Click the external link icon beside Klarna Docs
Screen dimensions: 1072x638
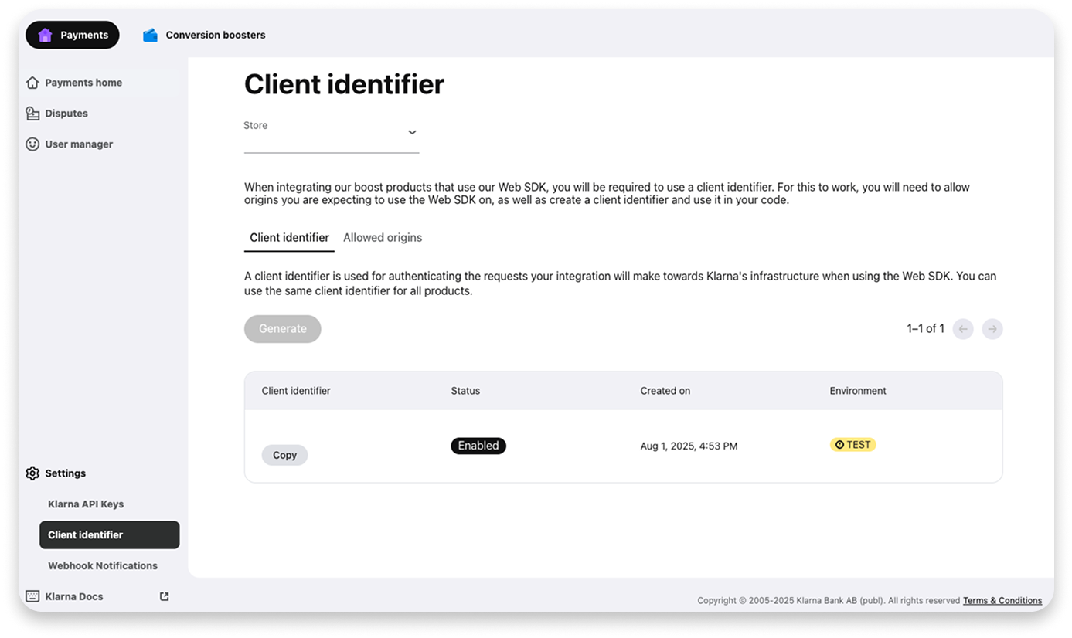[164, 596]
